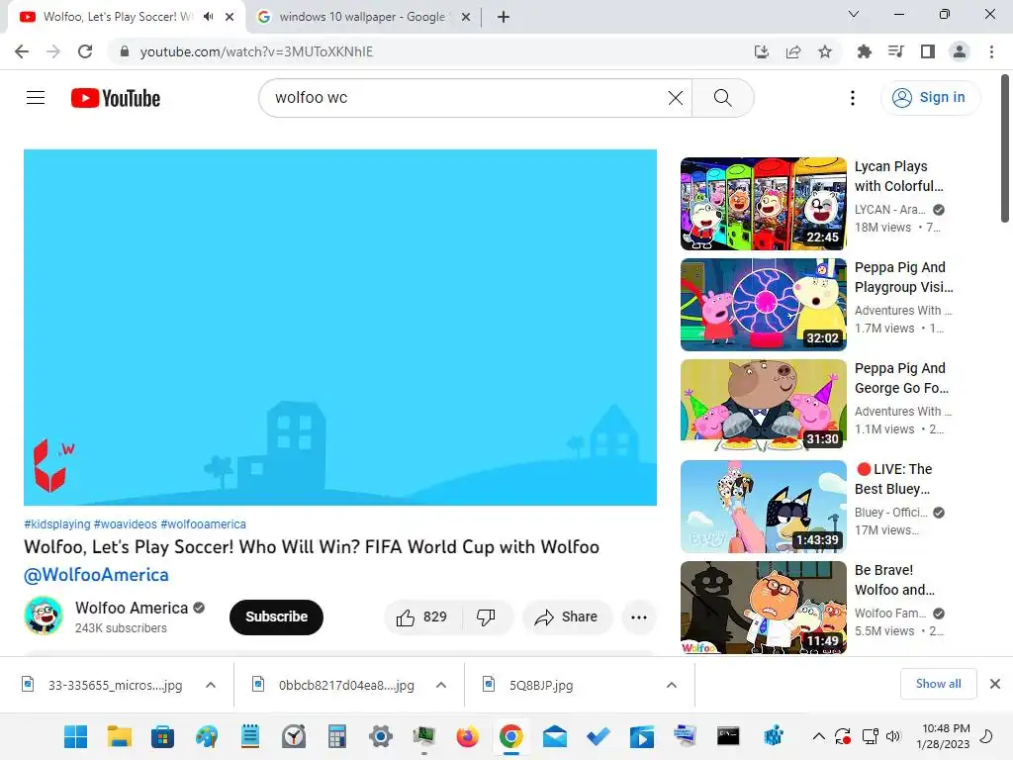1013x760 pixels.
Task: Subscribe to Wolfoo America
Action: pos(277,617)
